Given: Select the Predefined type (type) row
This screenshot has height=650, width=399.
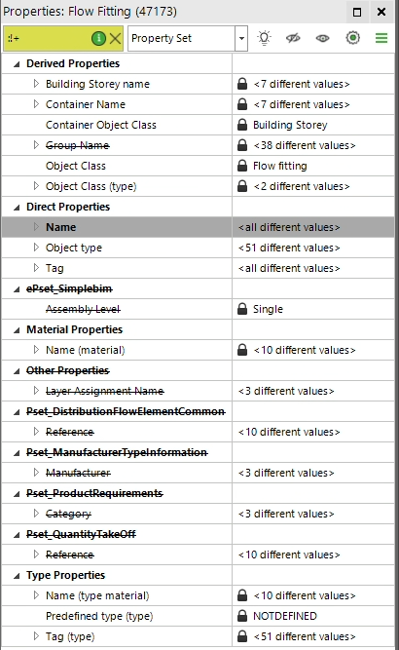Looking at the screenshot, I should click(198, 616).
